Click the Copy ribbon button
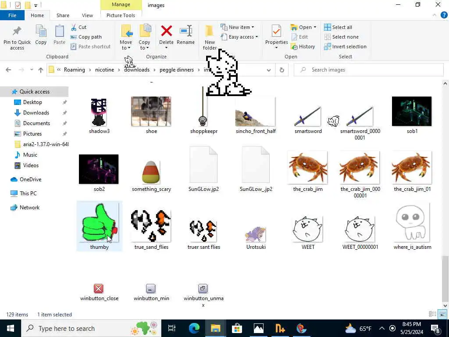The height and width of the screenshot is (337, 449). pos(41,35)
